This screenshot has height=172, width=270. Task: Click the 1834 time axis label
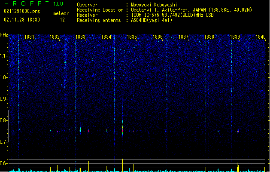(x=106, y=37)
